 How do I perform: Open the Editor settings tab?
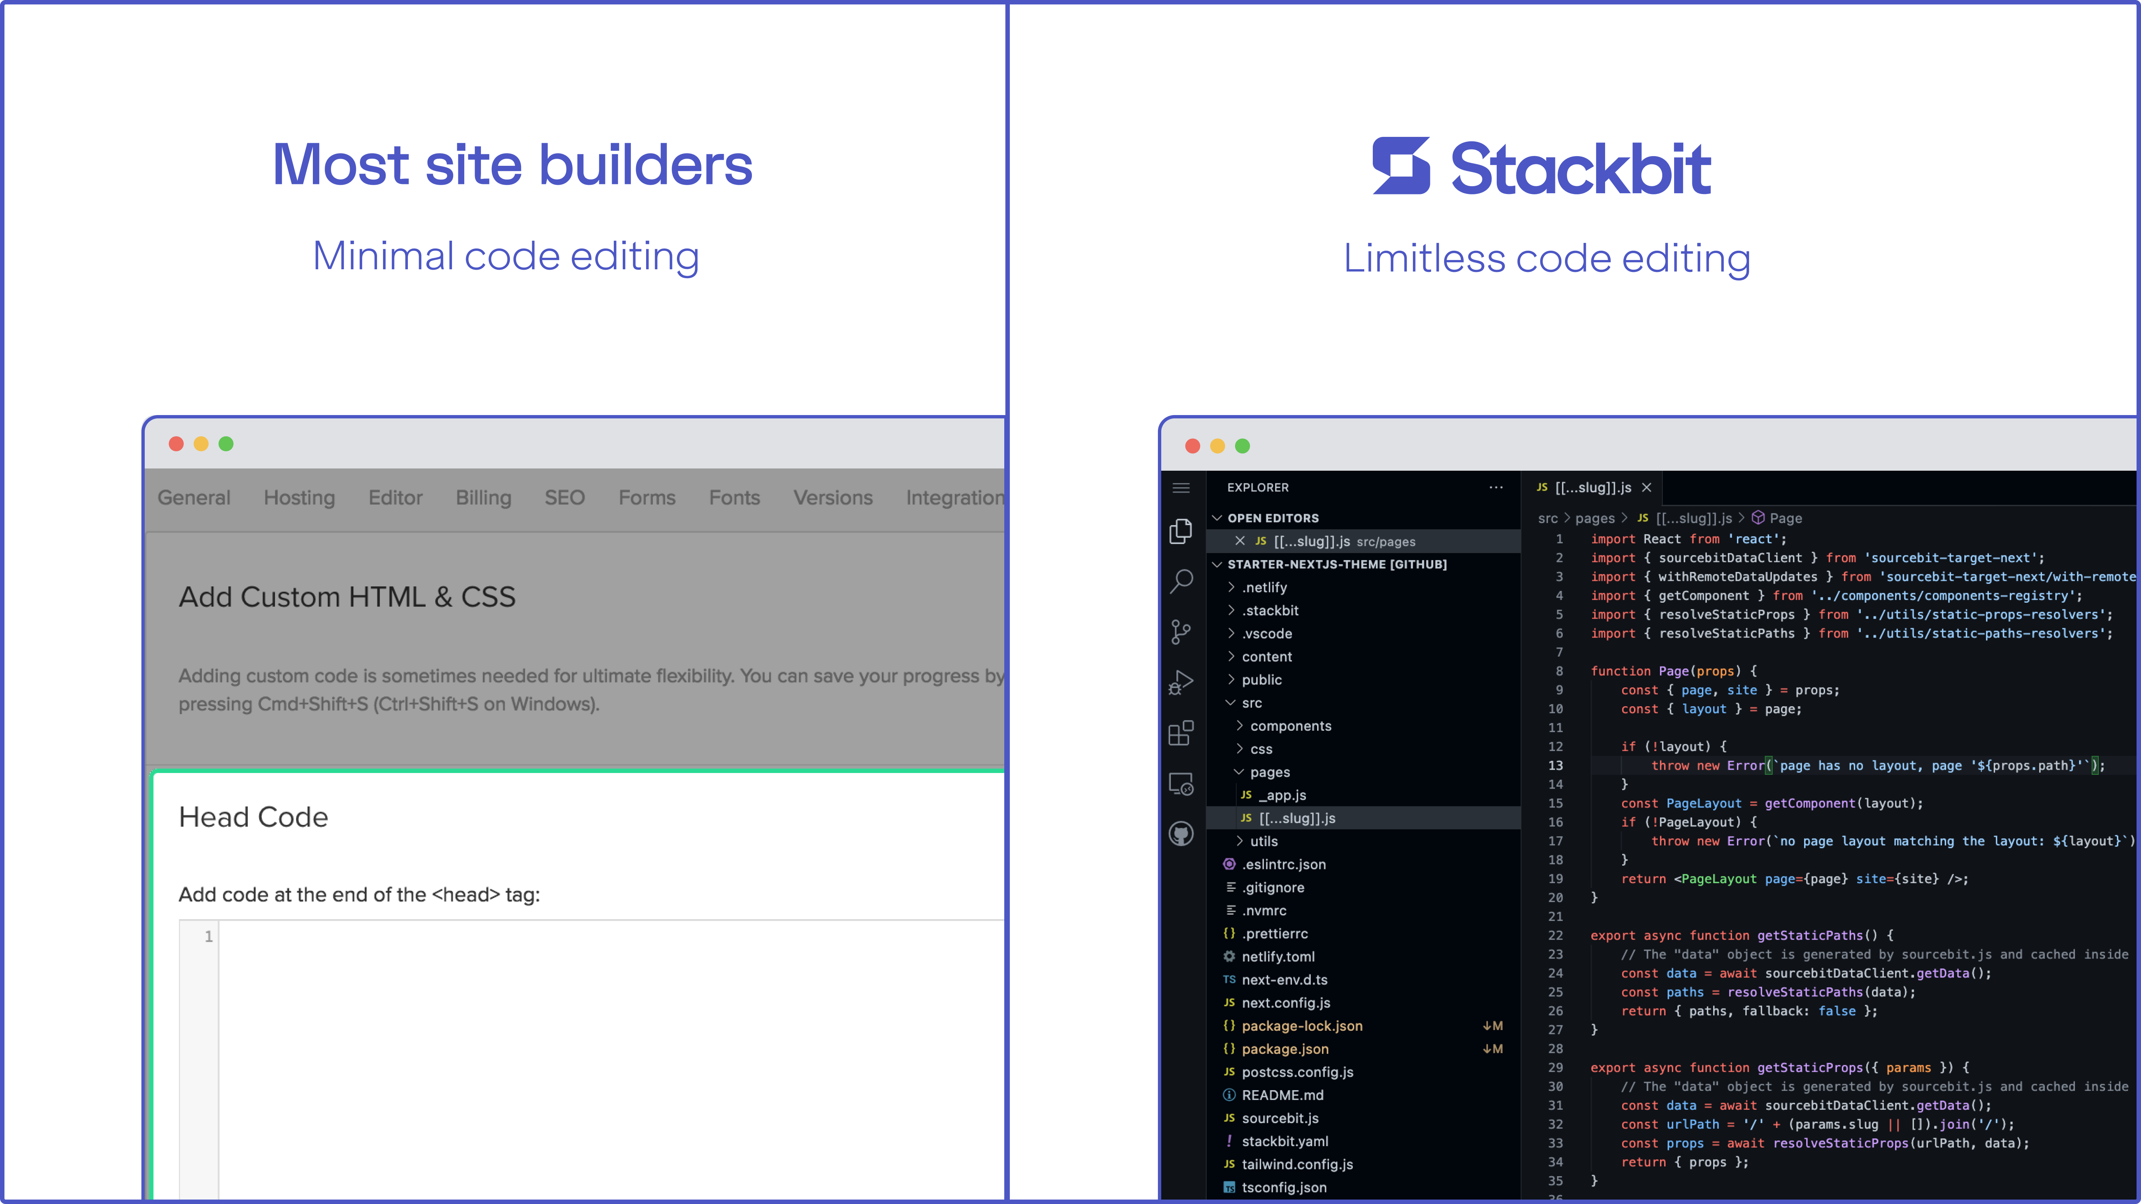396,498
